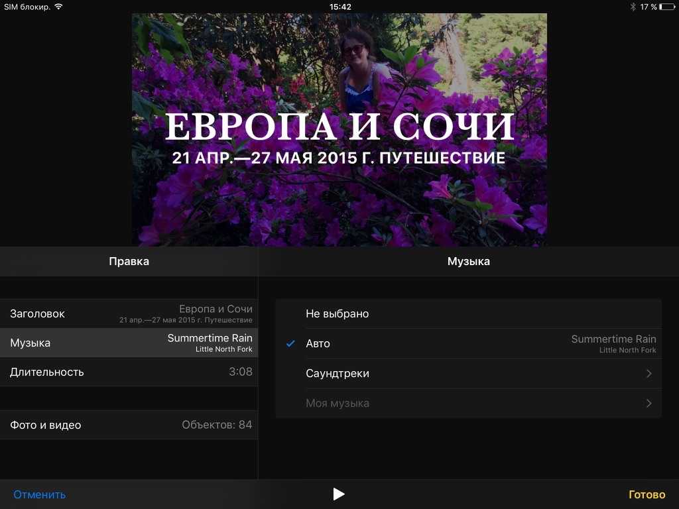Choose Не выбрано to disable music

point(337,313)
